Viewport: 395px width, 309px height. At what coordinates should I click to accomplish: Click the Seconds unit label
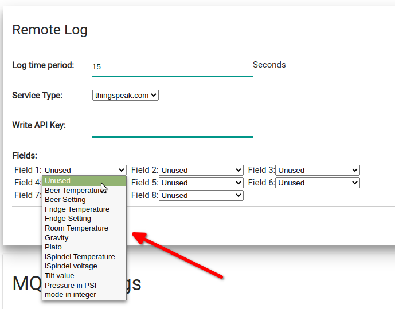click(x=269, y=65)
